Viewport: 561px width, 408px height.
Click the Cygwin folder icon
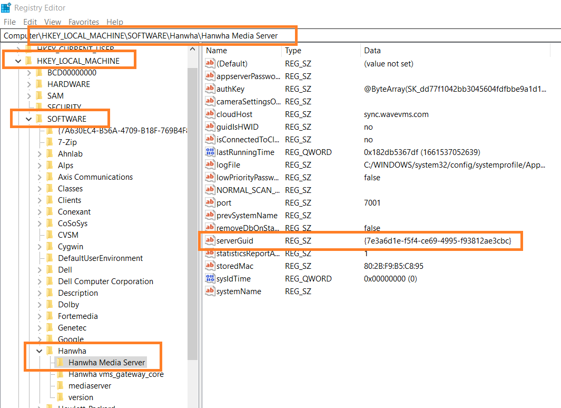point(50,247)
